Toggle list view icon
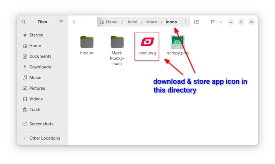 [x=213, y=22]
